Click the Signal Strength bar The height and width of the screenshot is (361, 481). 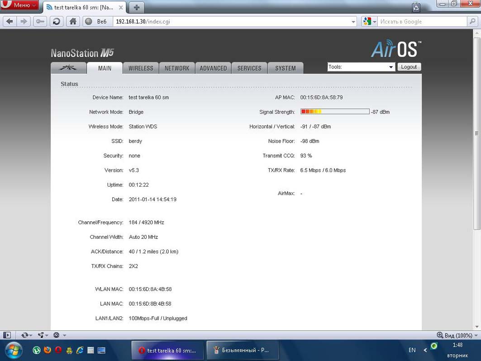coord(335,111)
